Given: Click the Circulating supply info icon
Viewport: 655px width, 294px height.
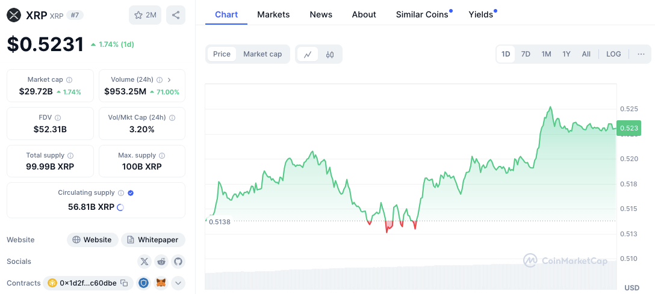Looking at the screenshot, I should point(121,193).
